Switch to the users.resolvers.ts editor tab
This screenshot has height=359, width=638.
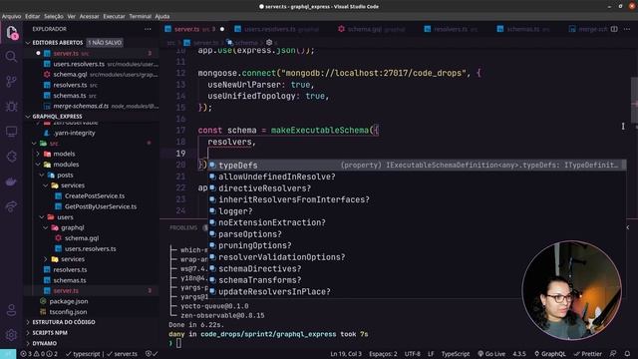click(x=277, y=29)
